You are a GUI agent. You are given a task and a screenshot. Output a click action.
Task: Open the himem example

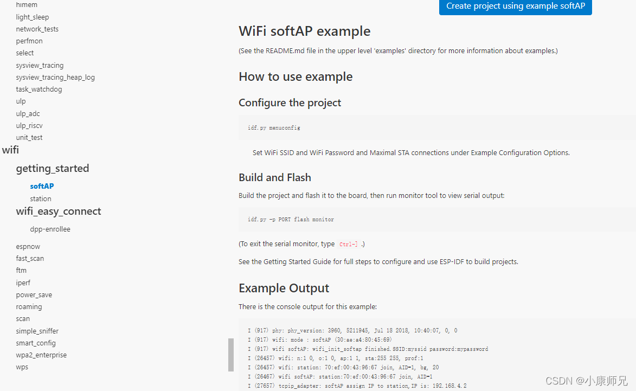click(27, 5)
